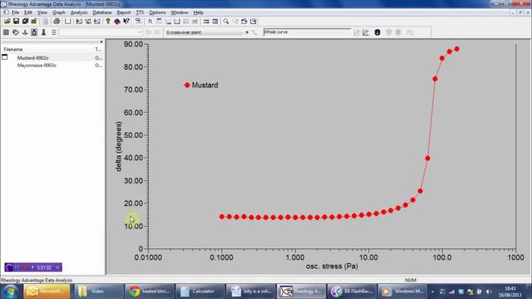Click the delta (degrees) axis label
532x299 pixels.
(x=118, y=146)
